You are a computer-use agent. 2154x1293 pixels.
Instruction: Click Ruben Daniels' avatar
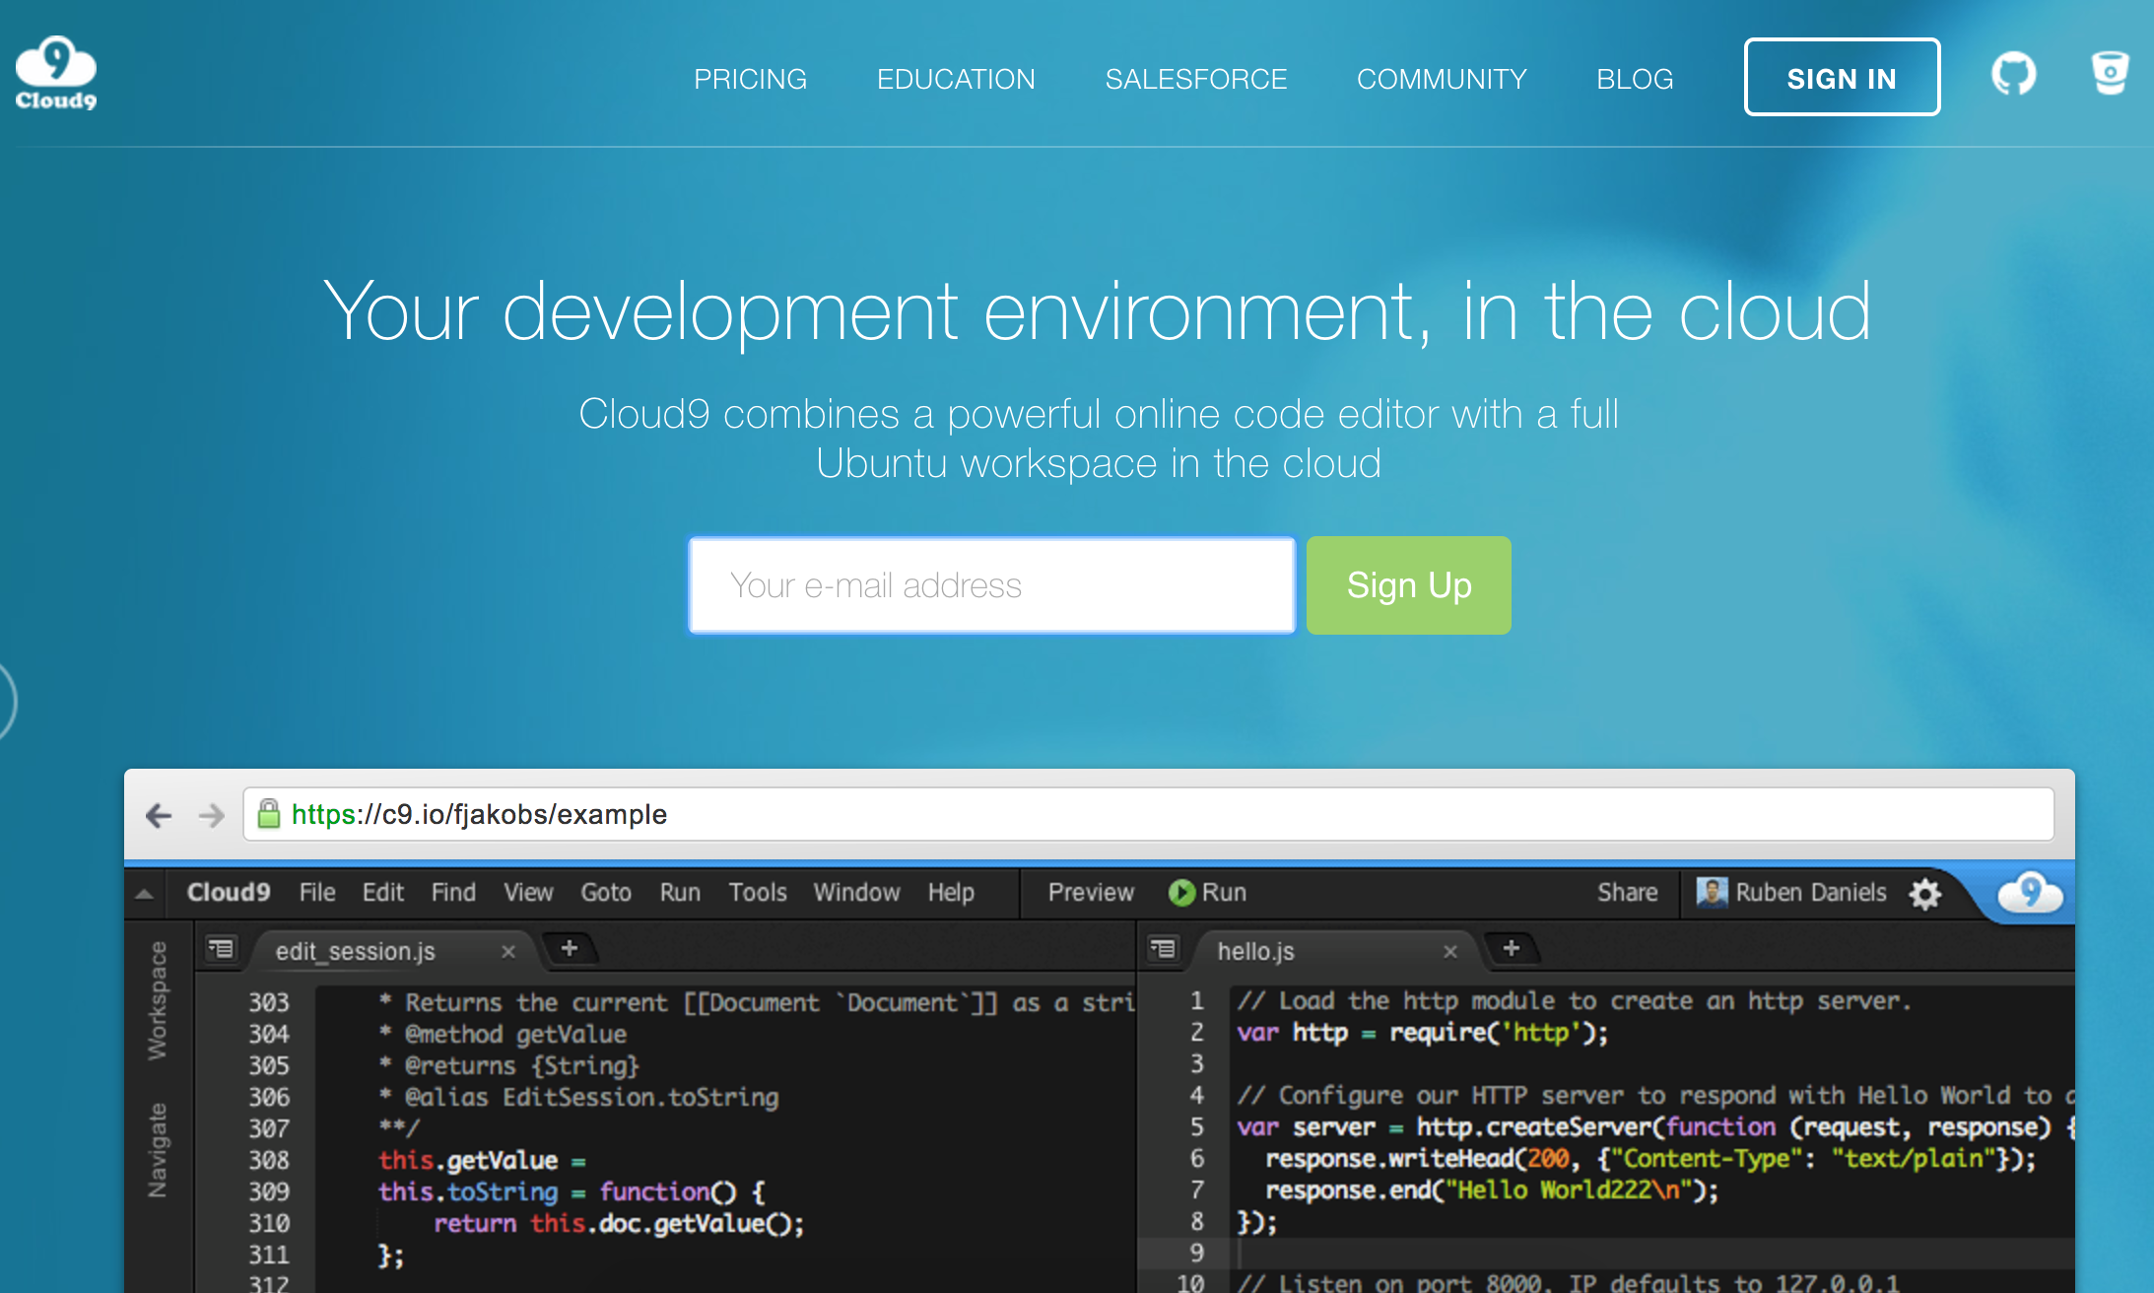click(1712, 892)
